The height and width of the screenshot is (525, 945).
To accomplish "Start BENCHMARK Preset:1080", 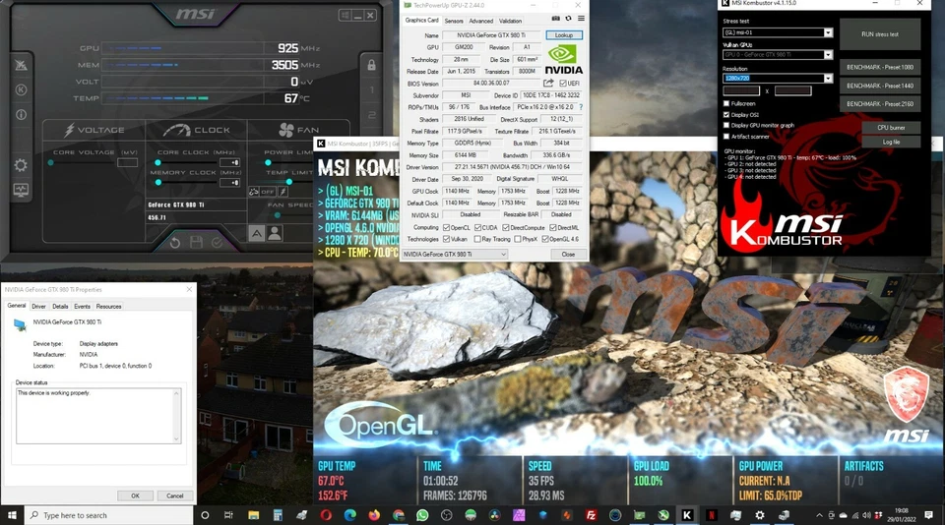I will pyautogui.click(x=880, y=67).
